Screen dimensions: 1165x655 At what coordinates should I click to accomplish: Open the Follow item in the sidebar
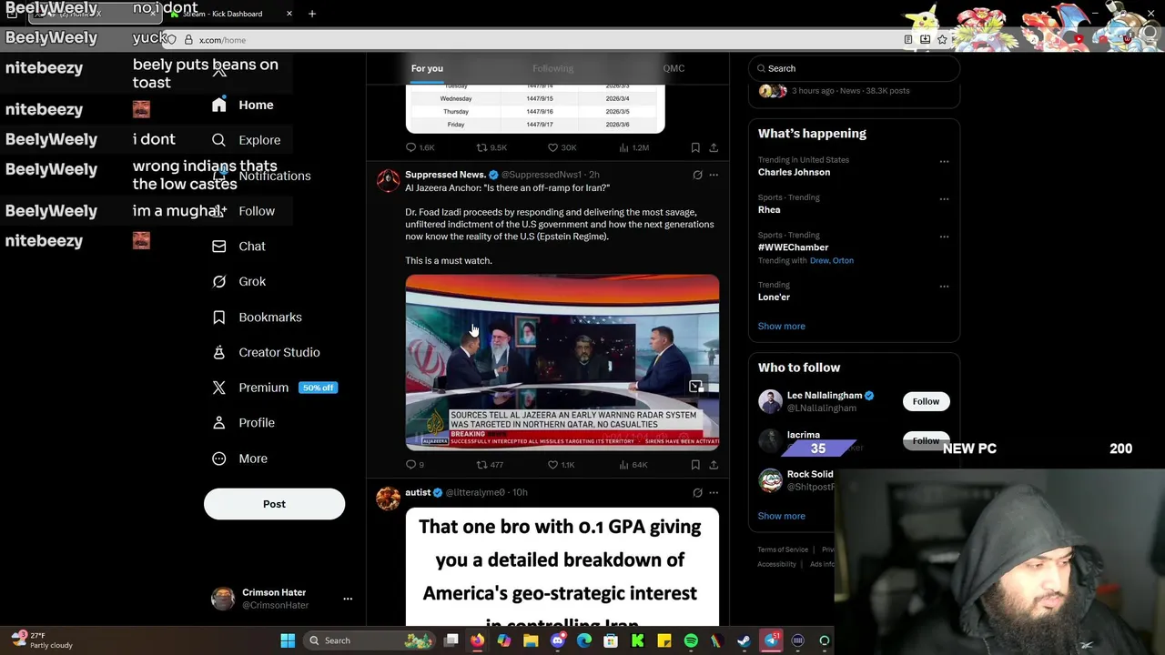243,211
